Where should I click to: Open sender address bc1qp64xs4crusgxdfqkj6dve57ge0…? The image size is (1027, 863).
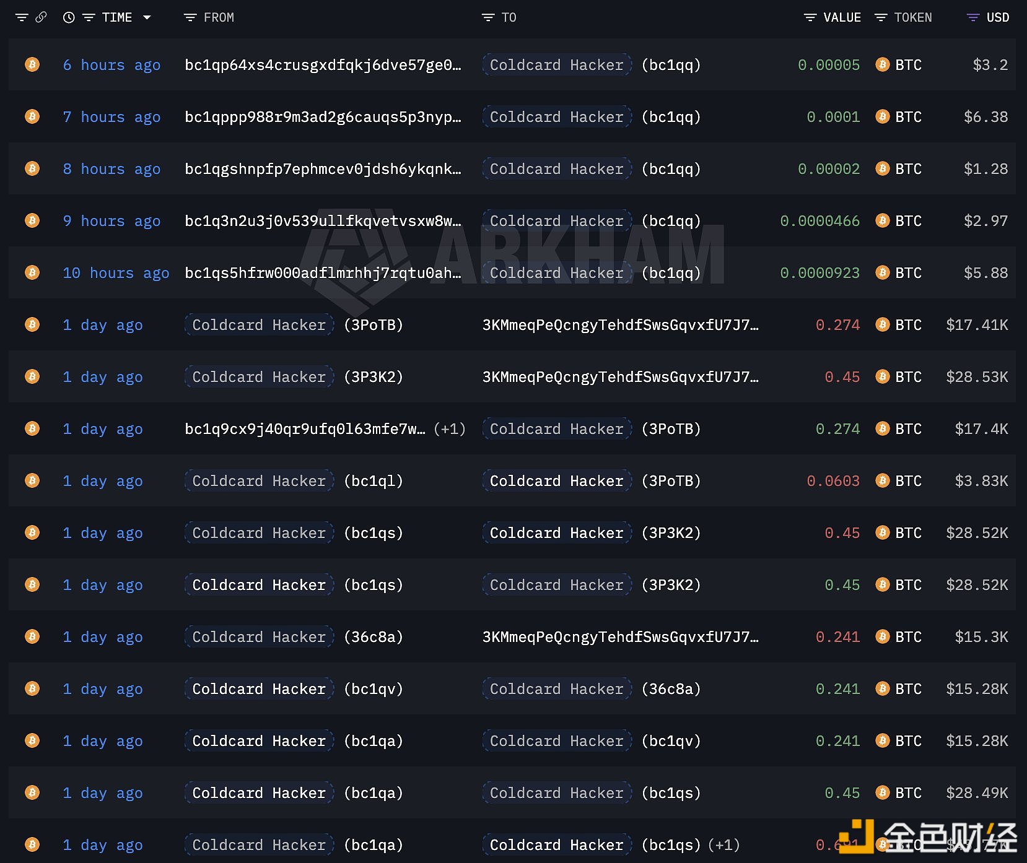323,65
